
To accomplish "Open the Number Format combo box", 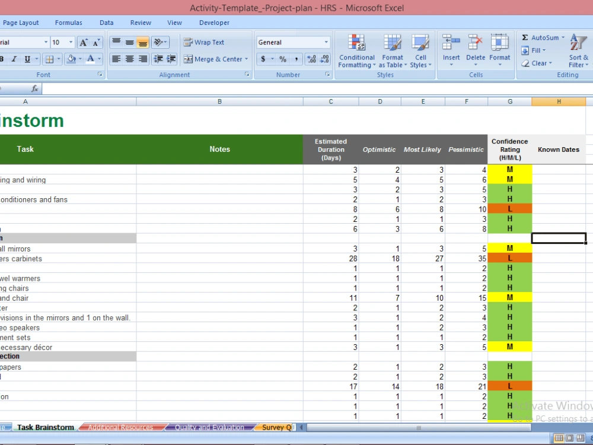I will click(293, 42).
